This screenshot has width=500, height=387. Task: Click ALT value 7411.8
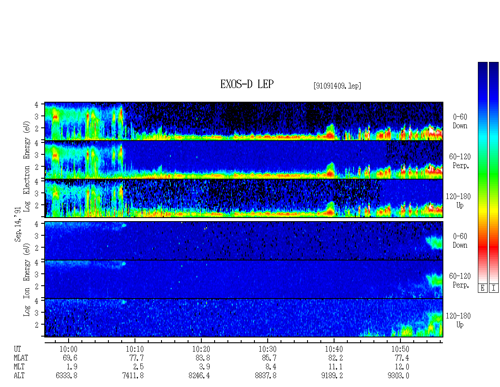133,376
